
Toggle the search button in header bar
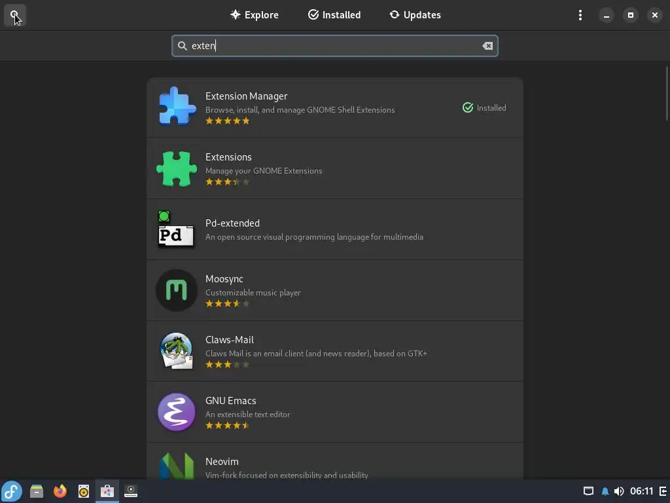pyautogui.click(x=14, y=15)
